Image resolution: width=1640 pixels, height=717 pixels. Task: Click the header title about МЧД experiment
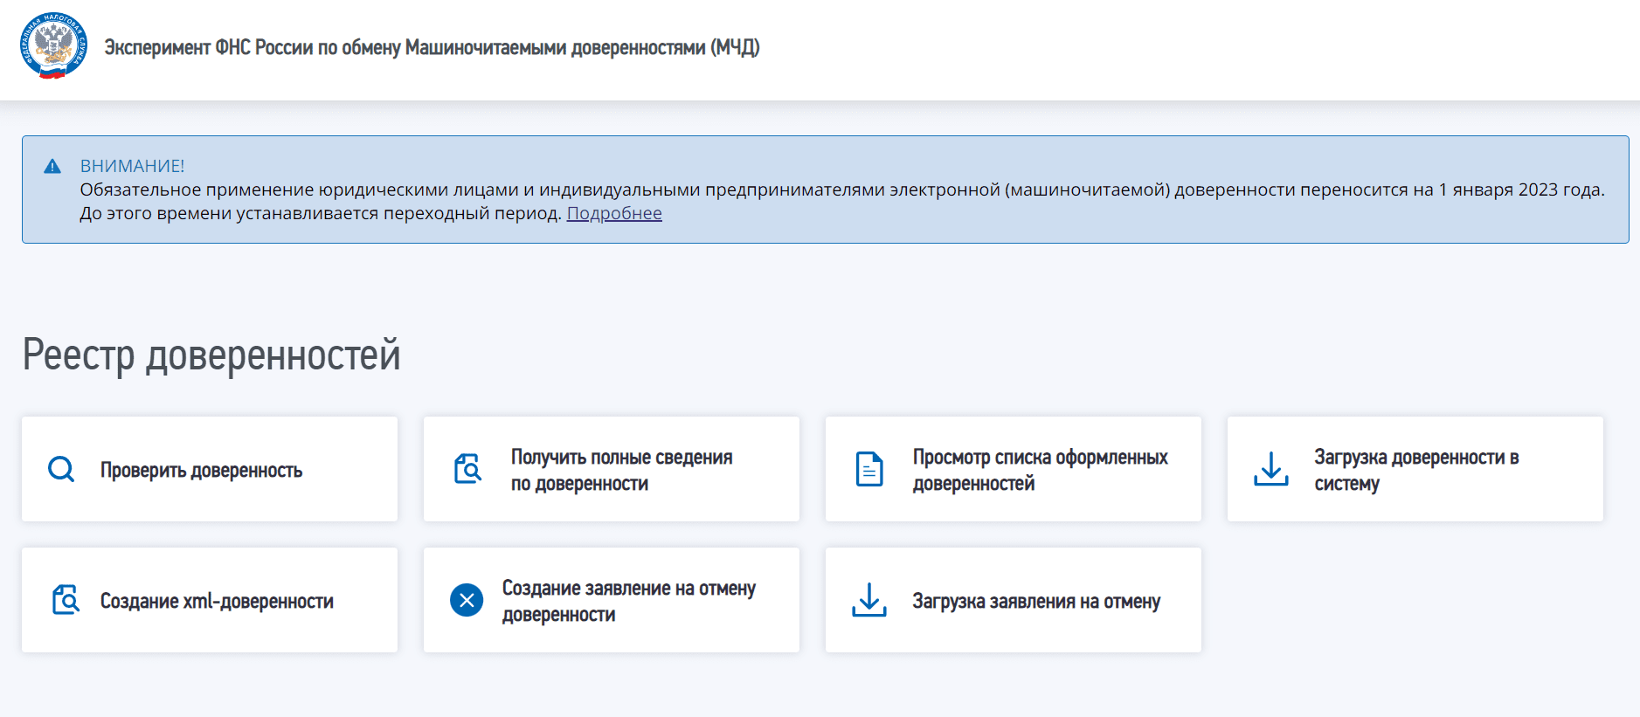tap(432, 48)
